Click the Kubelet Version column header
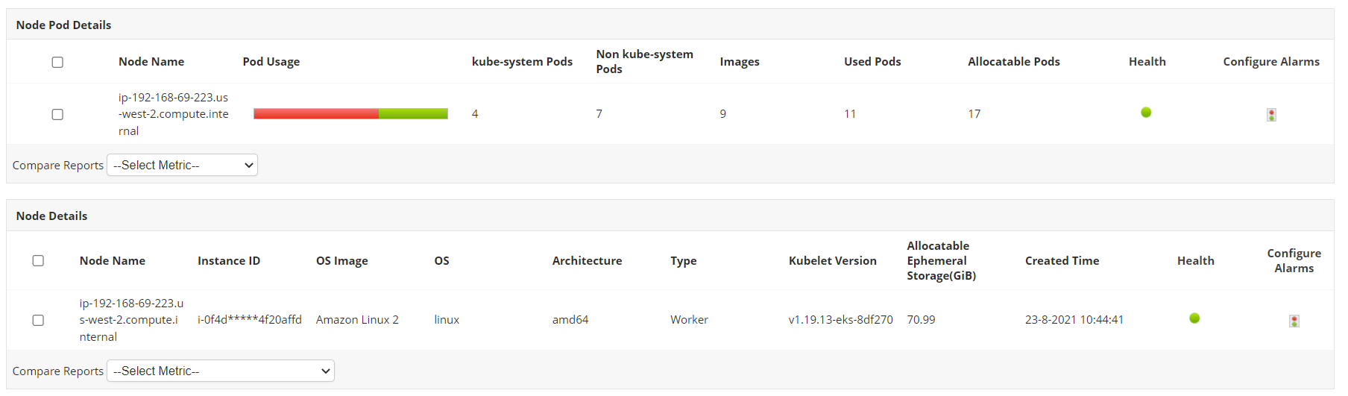Image resolution: width=1348 pixels, height=396 pixels. pos(832,261)
